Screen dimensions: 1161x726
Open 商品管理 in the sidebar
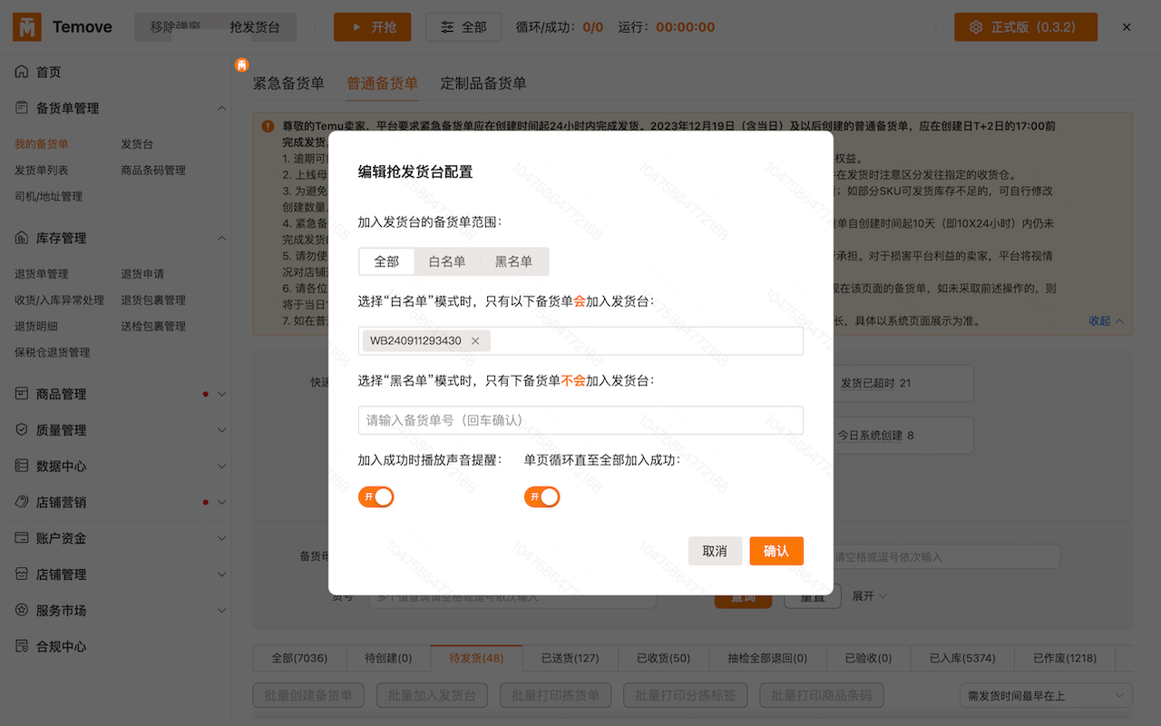[x=21, y=393]
